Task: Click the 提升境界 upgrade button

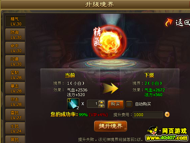Action: [110, 126]
